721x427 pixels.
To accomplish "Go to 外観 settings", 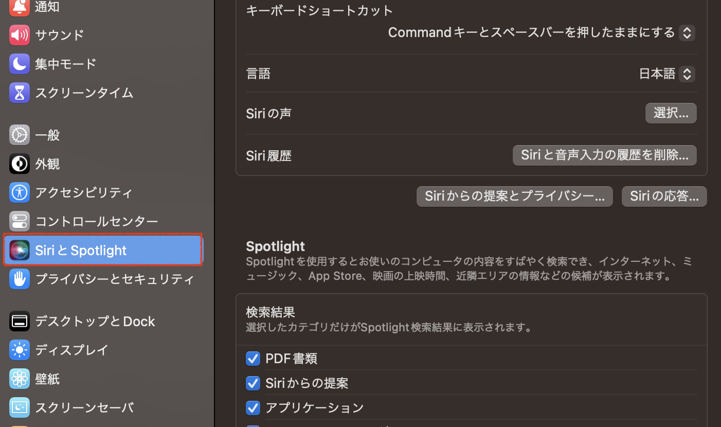I will [48, 164].
